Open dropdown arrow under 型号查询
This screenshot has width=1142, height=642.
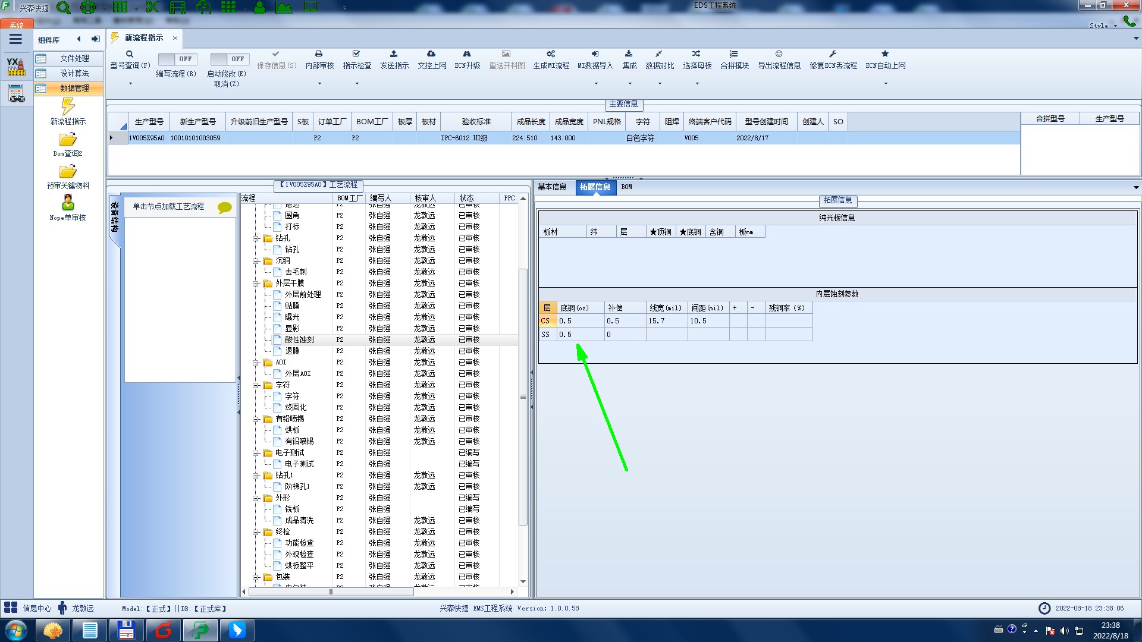pyautogui.click(x=130, y=83)
